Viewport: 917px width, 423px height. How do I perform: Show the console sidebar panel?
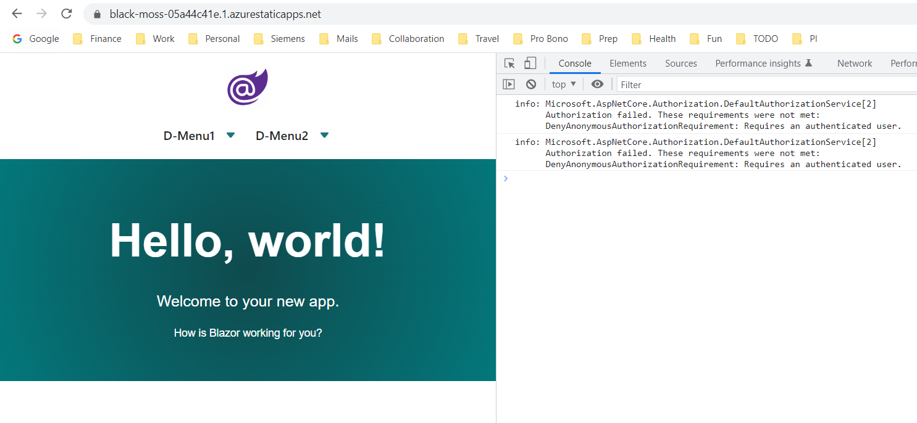tap(508, 84)
